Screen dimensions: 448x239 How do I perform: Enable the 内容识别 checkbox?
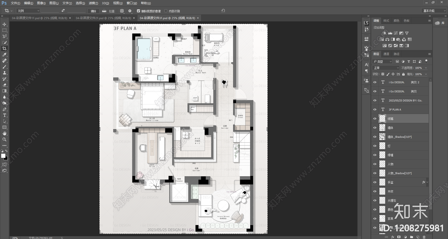coord(166,11)
